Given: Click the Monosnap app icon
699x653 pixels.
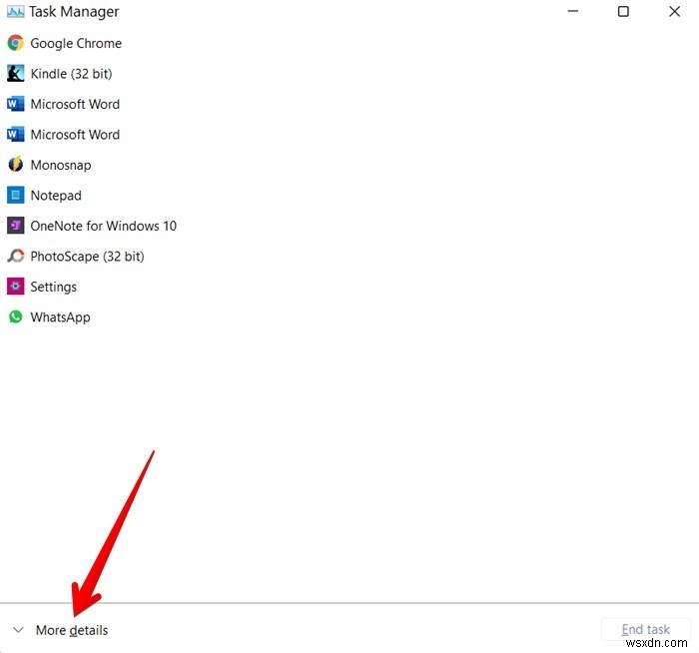Looking at the screenshot, I should 16,165.
